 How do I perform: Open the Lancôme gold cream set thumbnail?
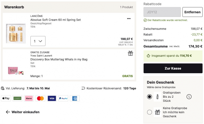pos(16,34)
